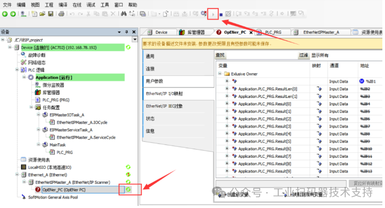Select the 通用 side tab

tap(178, 56)
